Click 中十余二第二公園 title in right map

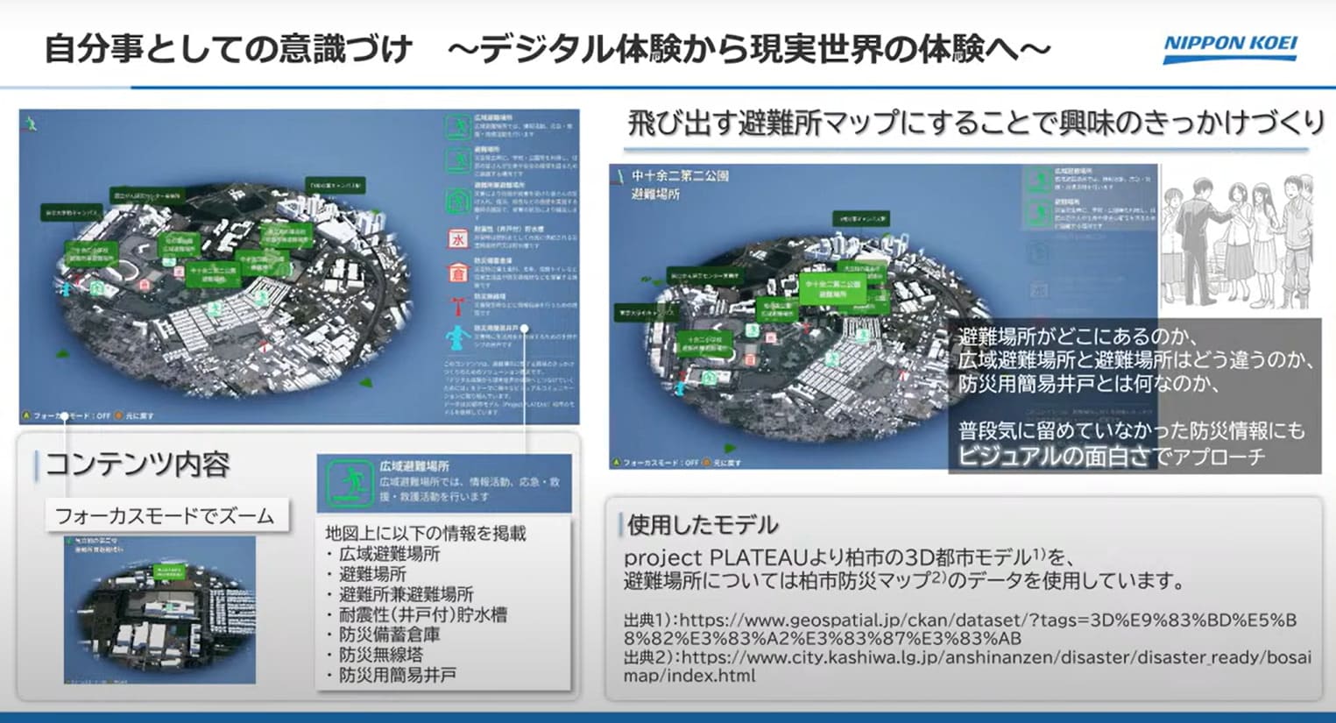tap(680, 175)
